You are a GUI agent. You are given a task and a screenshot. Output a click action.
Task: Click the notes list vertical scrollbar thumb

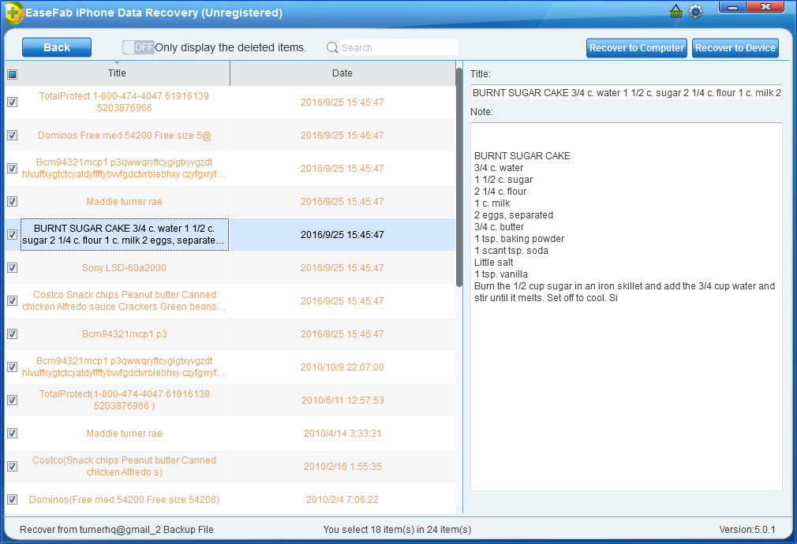(x=459, y=177)
